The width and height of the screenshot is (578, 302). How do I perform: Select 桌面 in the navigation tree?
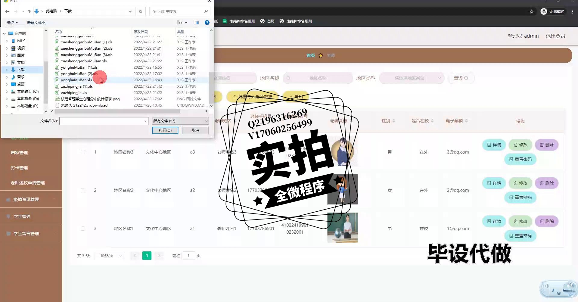[21, 84]
